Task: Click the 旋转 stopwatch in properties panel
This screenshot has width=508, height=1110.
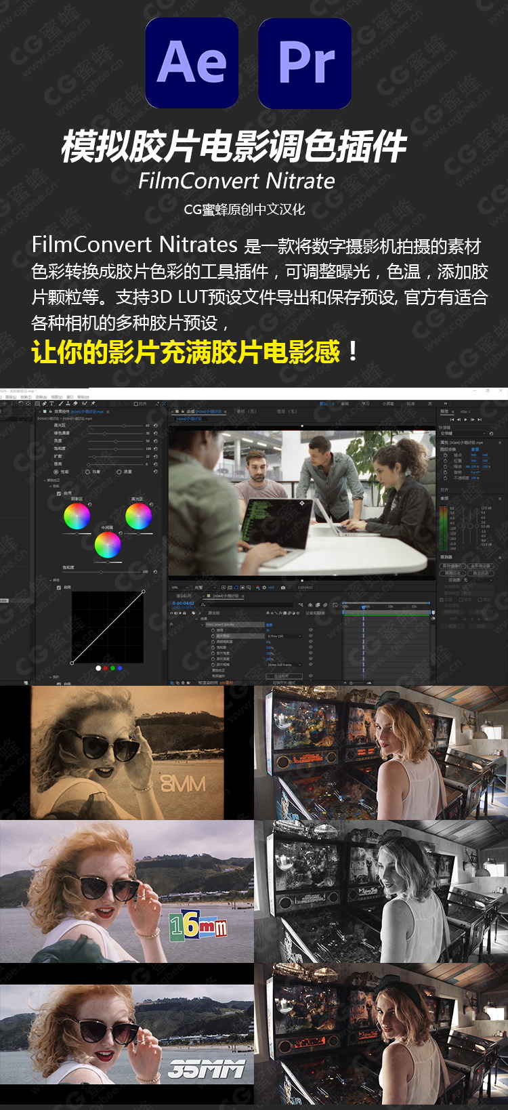Action: (446, 472)
